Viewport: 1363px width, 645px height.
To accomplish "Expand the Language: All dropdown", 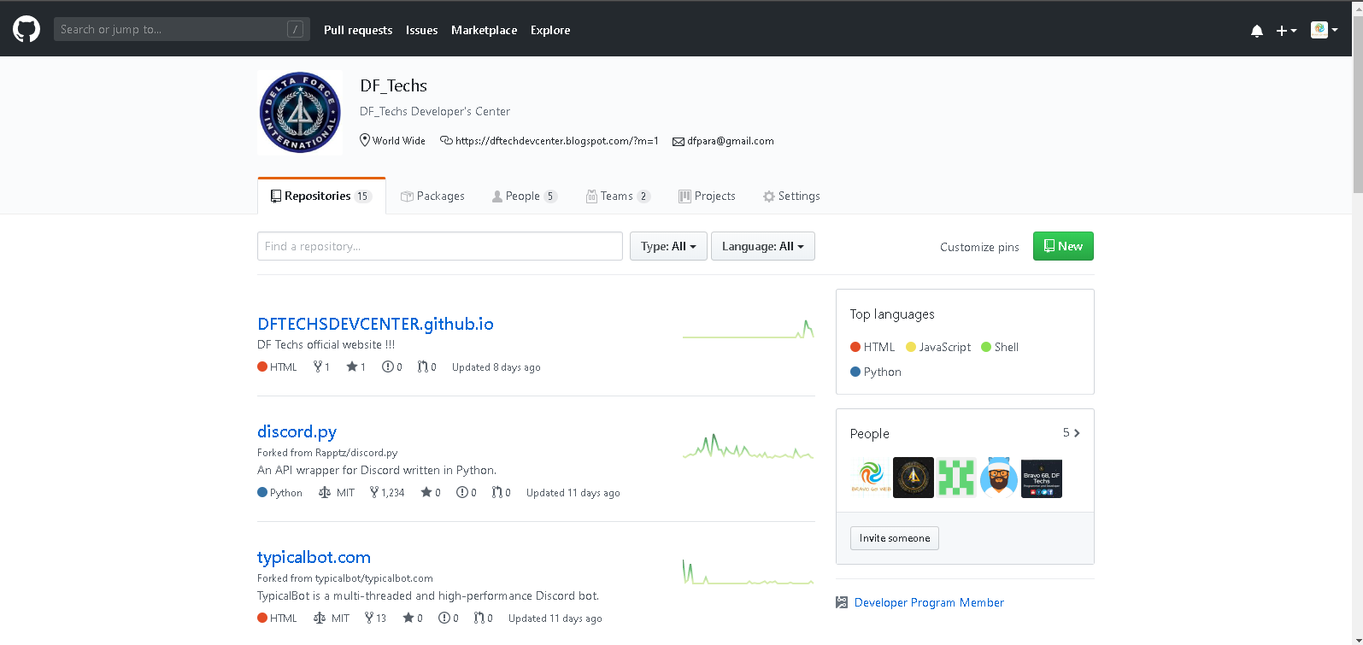I will point(763,246).
